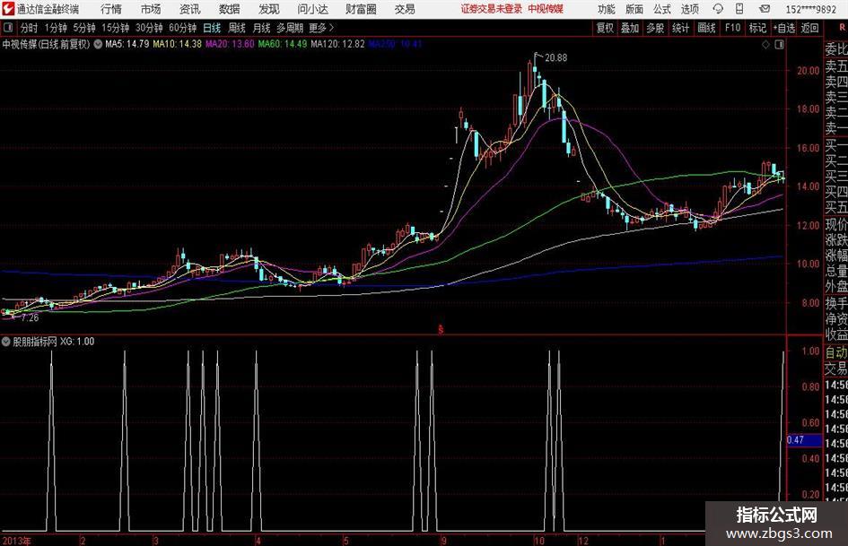The height and width of the screenshot is (546, 848).
Task: Click the month 10 marker on time axis
Action: (538, 541)
